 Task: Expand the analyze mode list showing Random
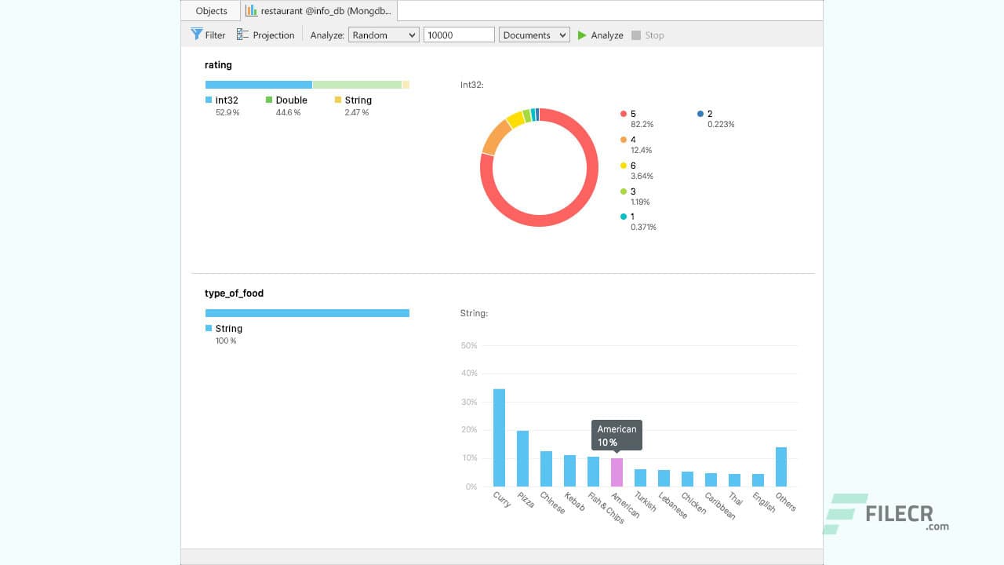click(412, 34)
